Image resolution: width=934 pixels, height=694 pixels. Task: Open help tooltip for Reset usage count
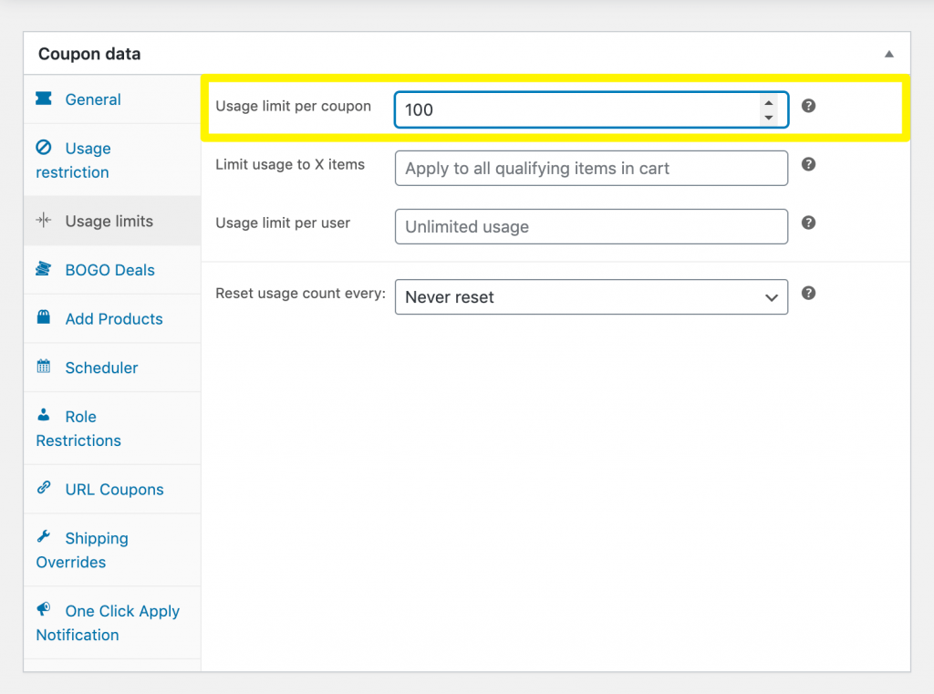(x=808, y=293)
